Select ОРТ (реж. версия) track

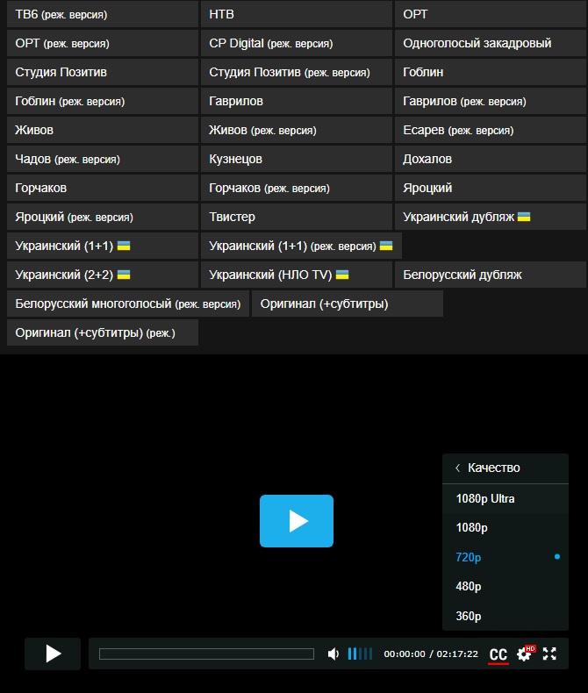(x=103, y=43)
